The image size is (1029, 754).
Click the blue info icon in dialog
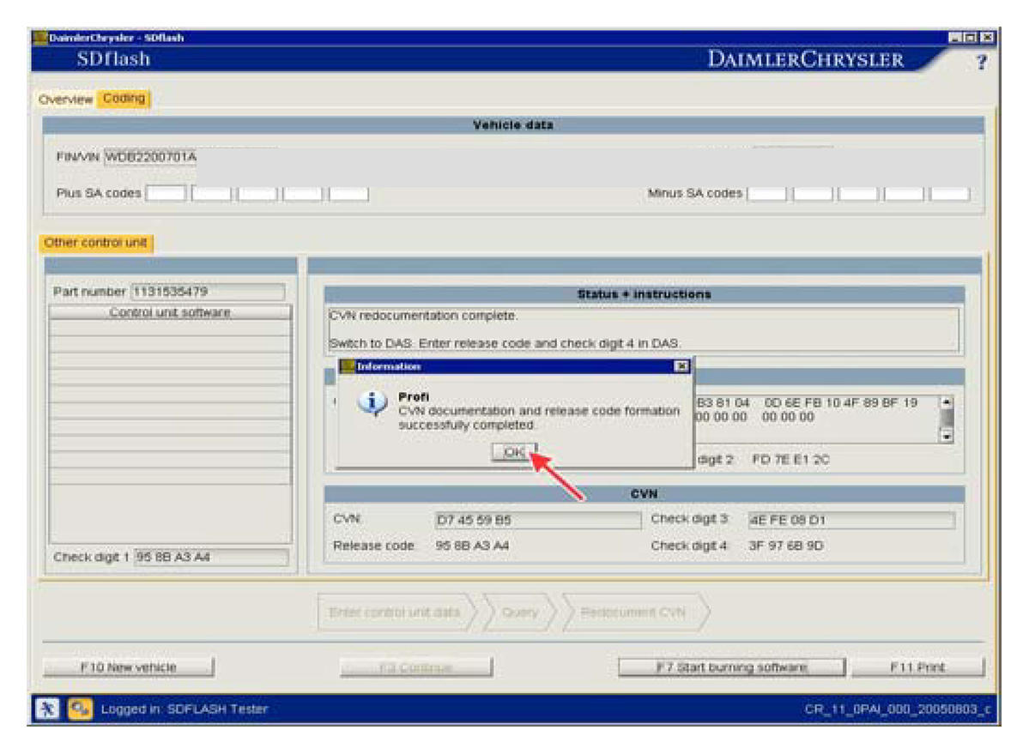[371, 405]
